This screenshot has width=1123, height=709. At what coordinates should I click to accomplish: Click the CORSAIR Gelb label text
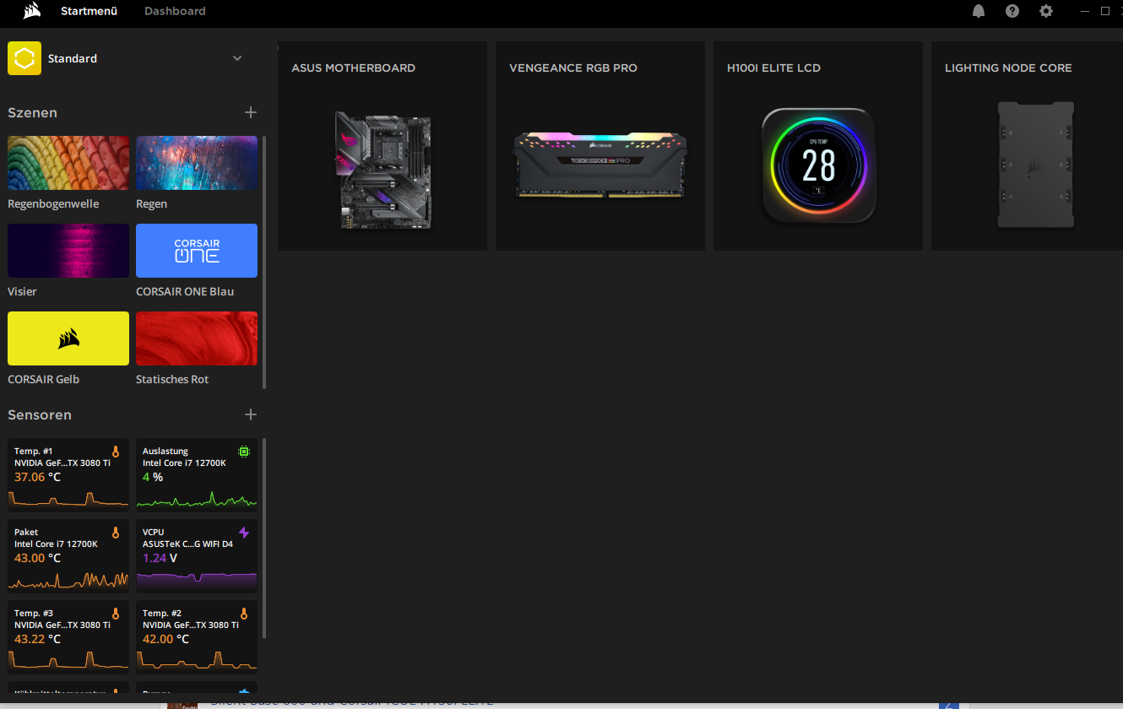pyautogui.click(x=43, y=379)
